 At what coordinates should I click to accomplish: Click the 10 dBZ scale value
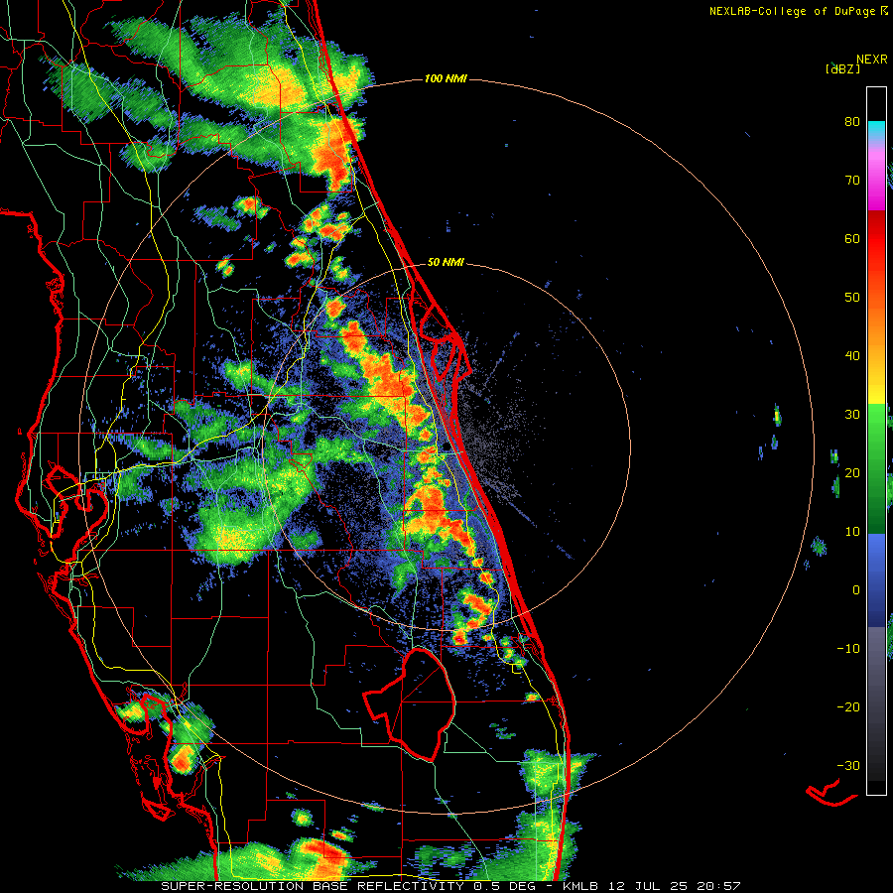pyautogui.click(x=852, y=532)
